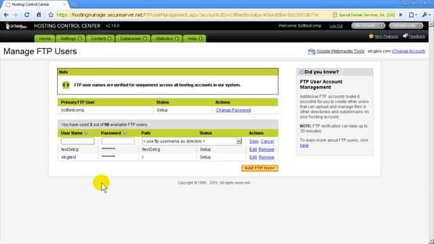
Task: Click the green info icon in Note
Action: click(x=66, y=85)
